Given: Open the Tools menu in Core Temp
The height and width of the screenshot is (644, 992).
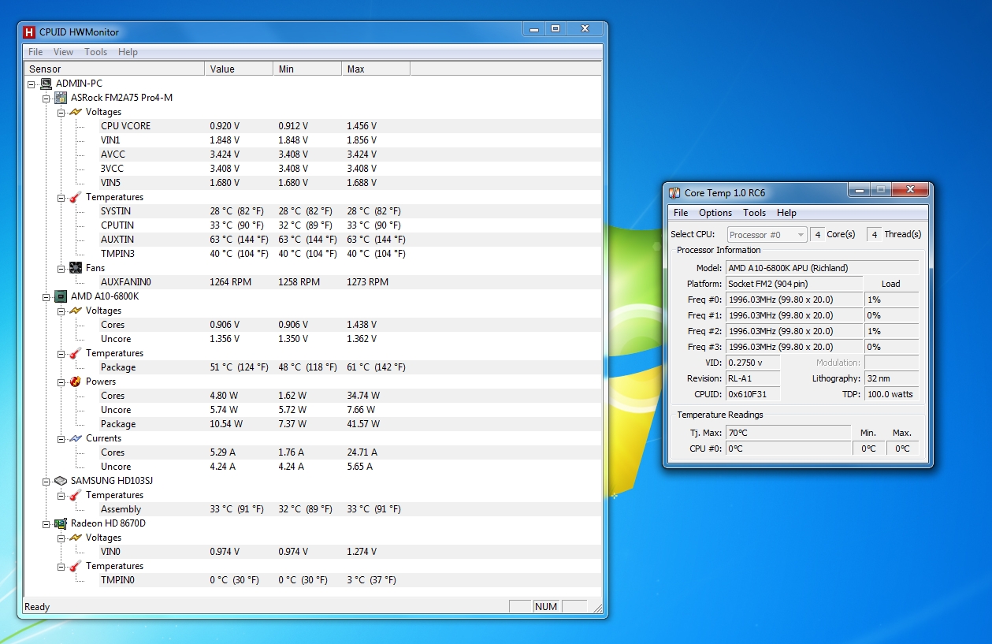Looking at the screenshot, I should [x=754, y=213].
